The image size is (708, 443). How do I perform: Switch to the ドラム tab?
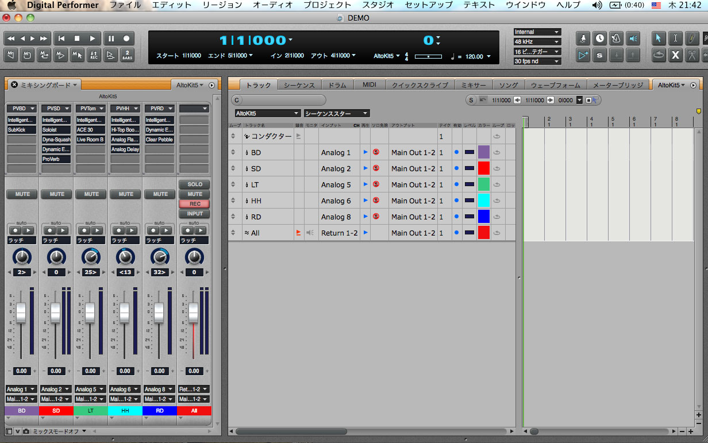(x=337, y=85)
